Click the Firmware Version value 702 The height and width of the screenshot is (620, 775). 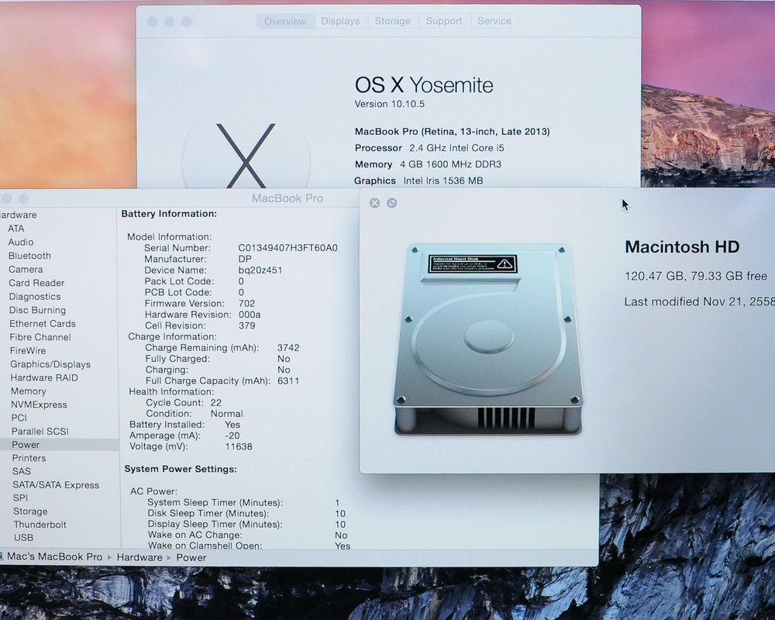tap(246, 304)
